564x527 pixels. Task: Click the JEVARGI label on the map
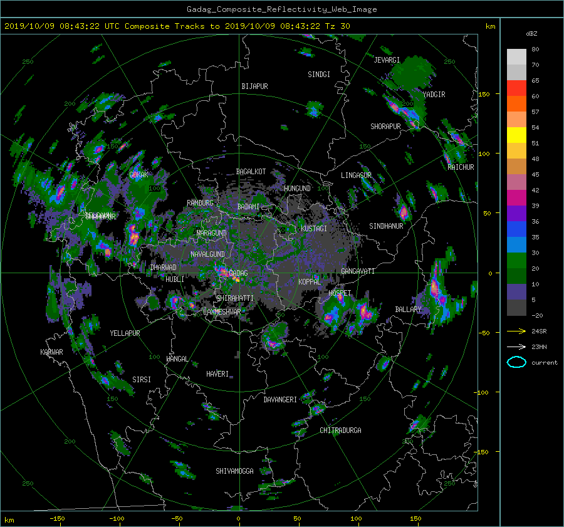pyautogui.click(x=387, y=60)
